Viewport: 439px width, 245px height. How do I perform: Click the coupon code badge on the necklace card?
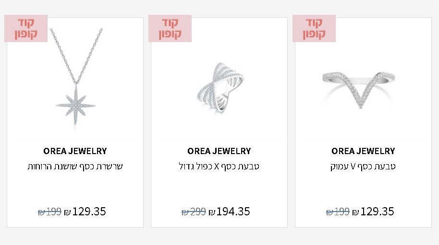pyautogui.click(x=26, y=29)
